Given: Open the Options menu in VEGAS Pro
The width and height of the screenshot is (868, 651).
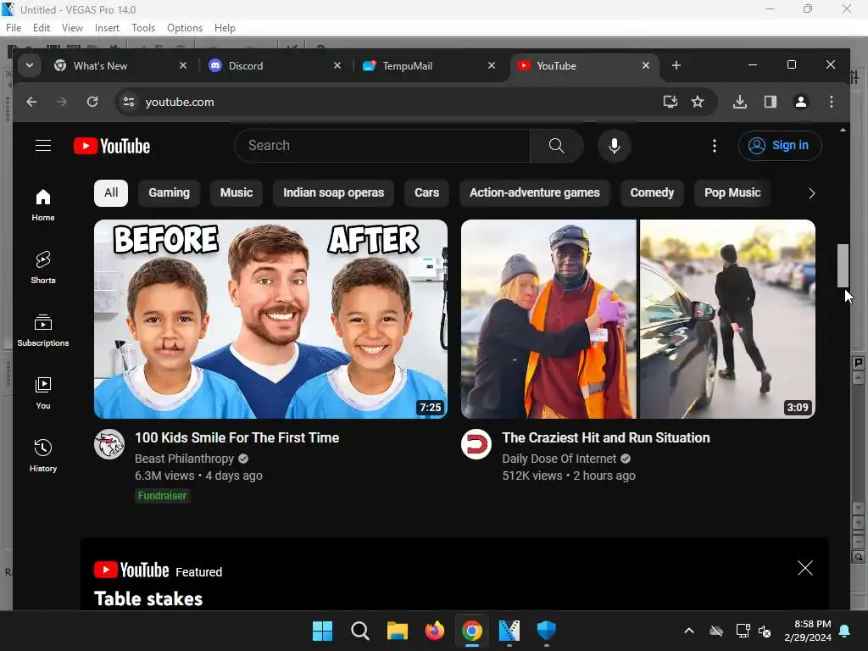Looking at the screenshot, I should click(185, 28).
